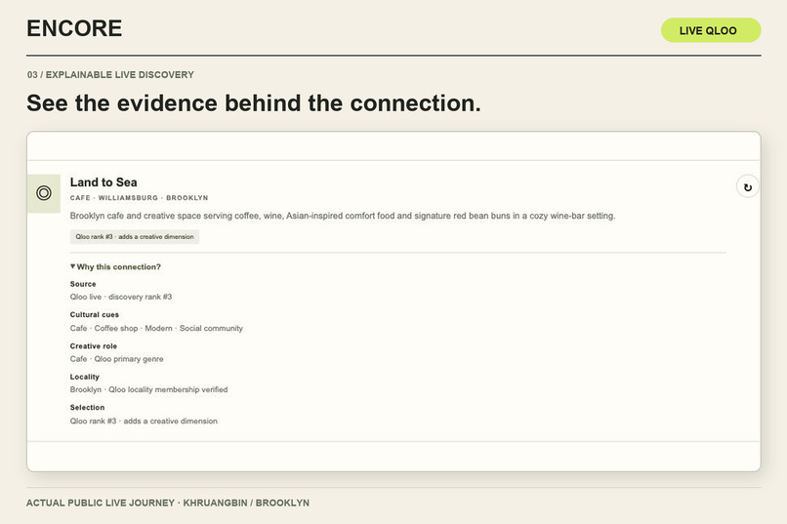Click Cafe · Qloo primary genre text
This screenshot has height=524, width=787.
pos(116,359)
